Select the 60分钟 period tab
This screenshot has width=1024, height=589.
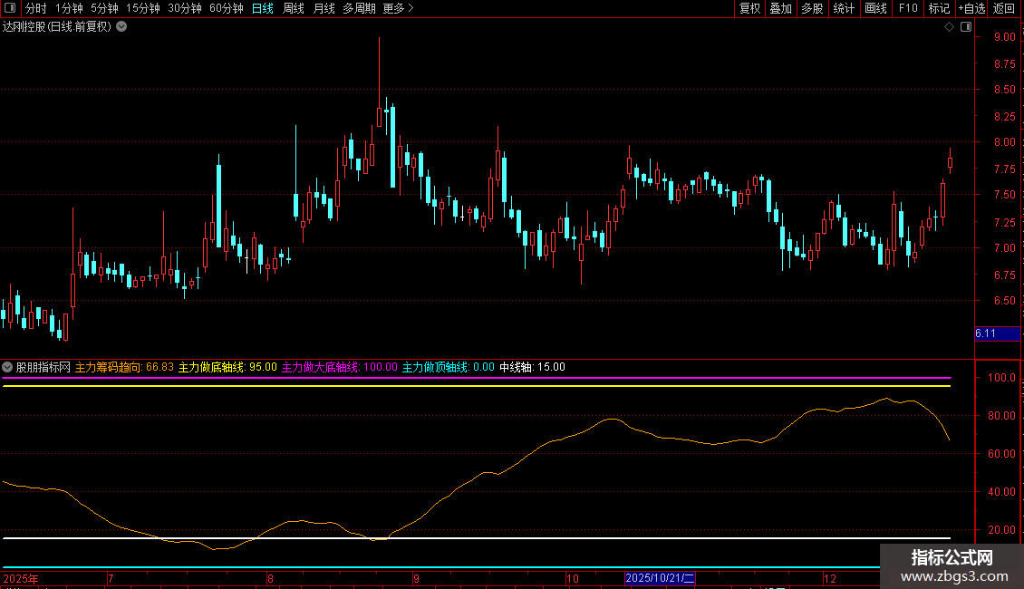226,9
